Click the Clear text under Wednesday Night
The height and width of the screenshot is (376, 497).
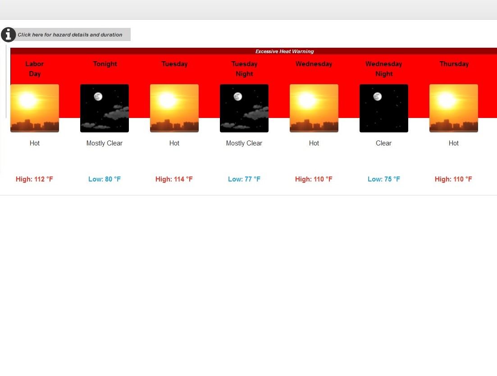[384, 143]
